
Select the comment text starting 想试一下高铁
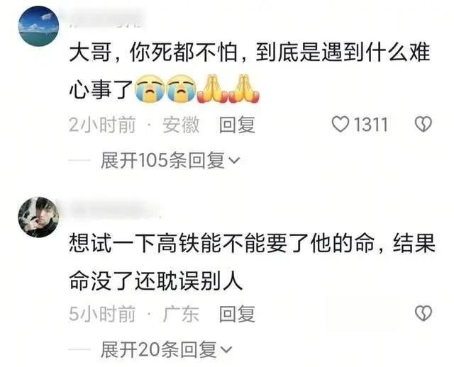point(253,261)
